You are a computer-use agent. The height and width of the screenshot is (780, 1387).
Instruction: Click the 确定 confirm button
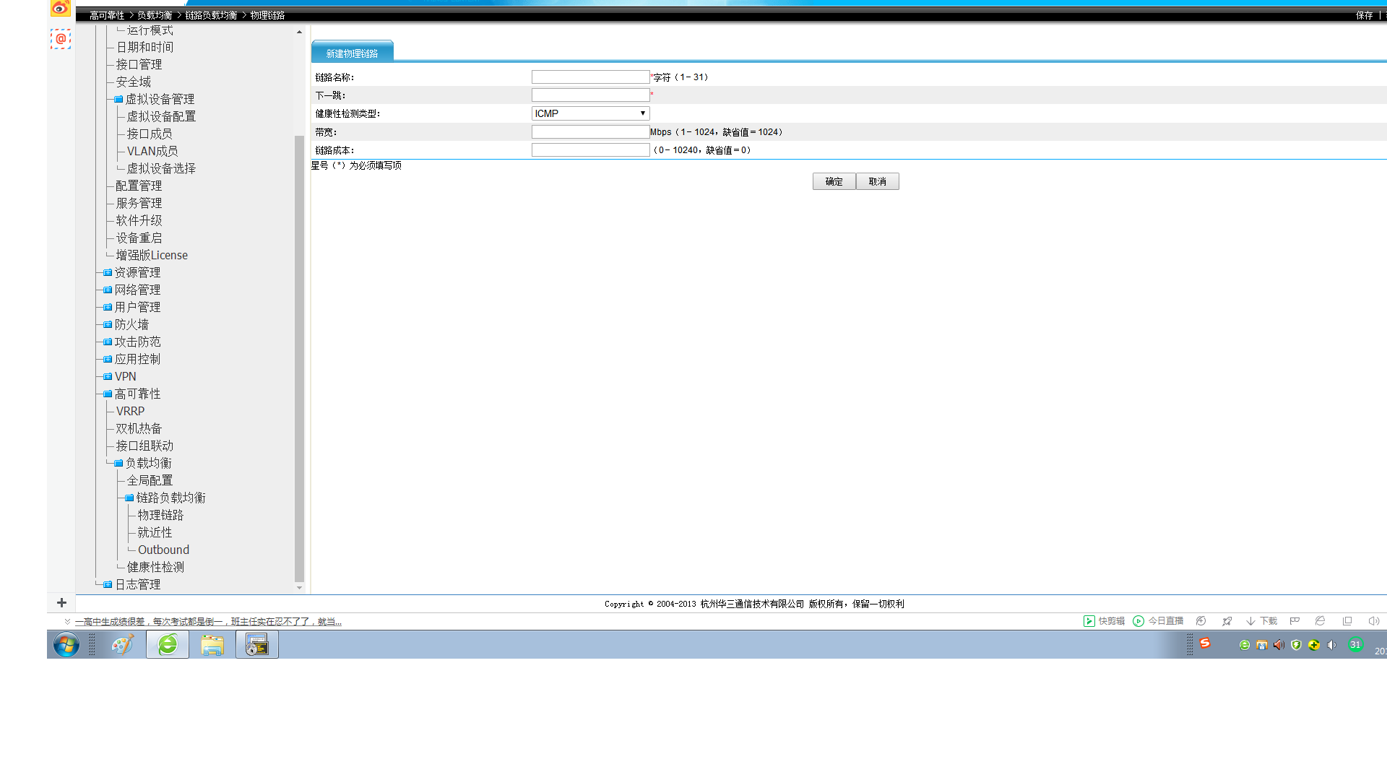click(x=834, y=181)
